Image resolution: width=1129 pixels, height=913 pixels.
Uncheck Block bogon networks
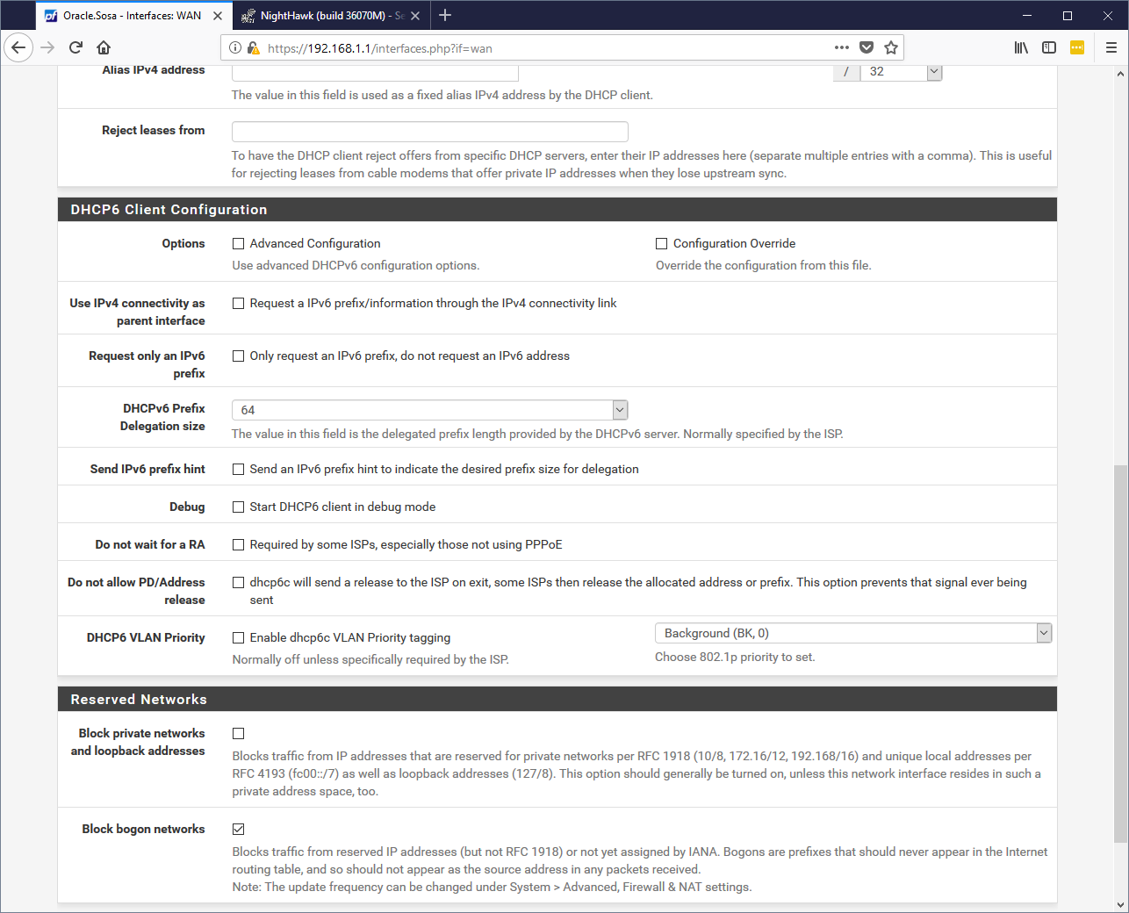point(238,830)
